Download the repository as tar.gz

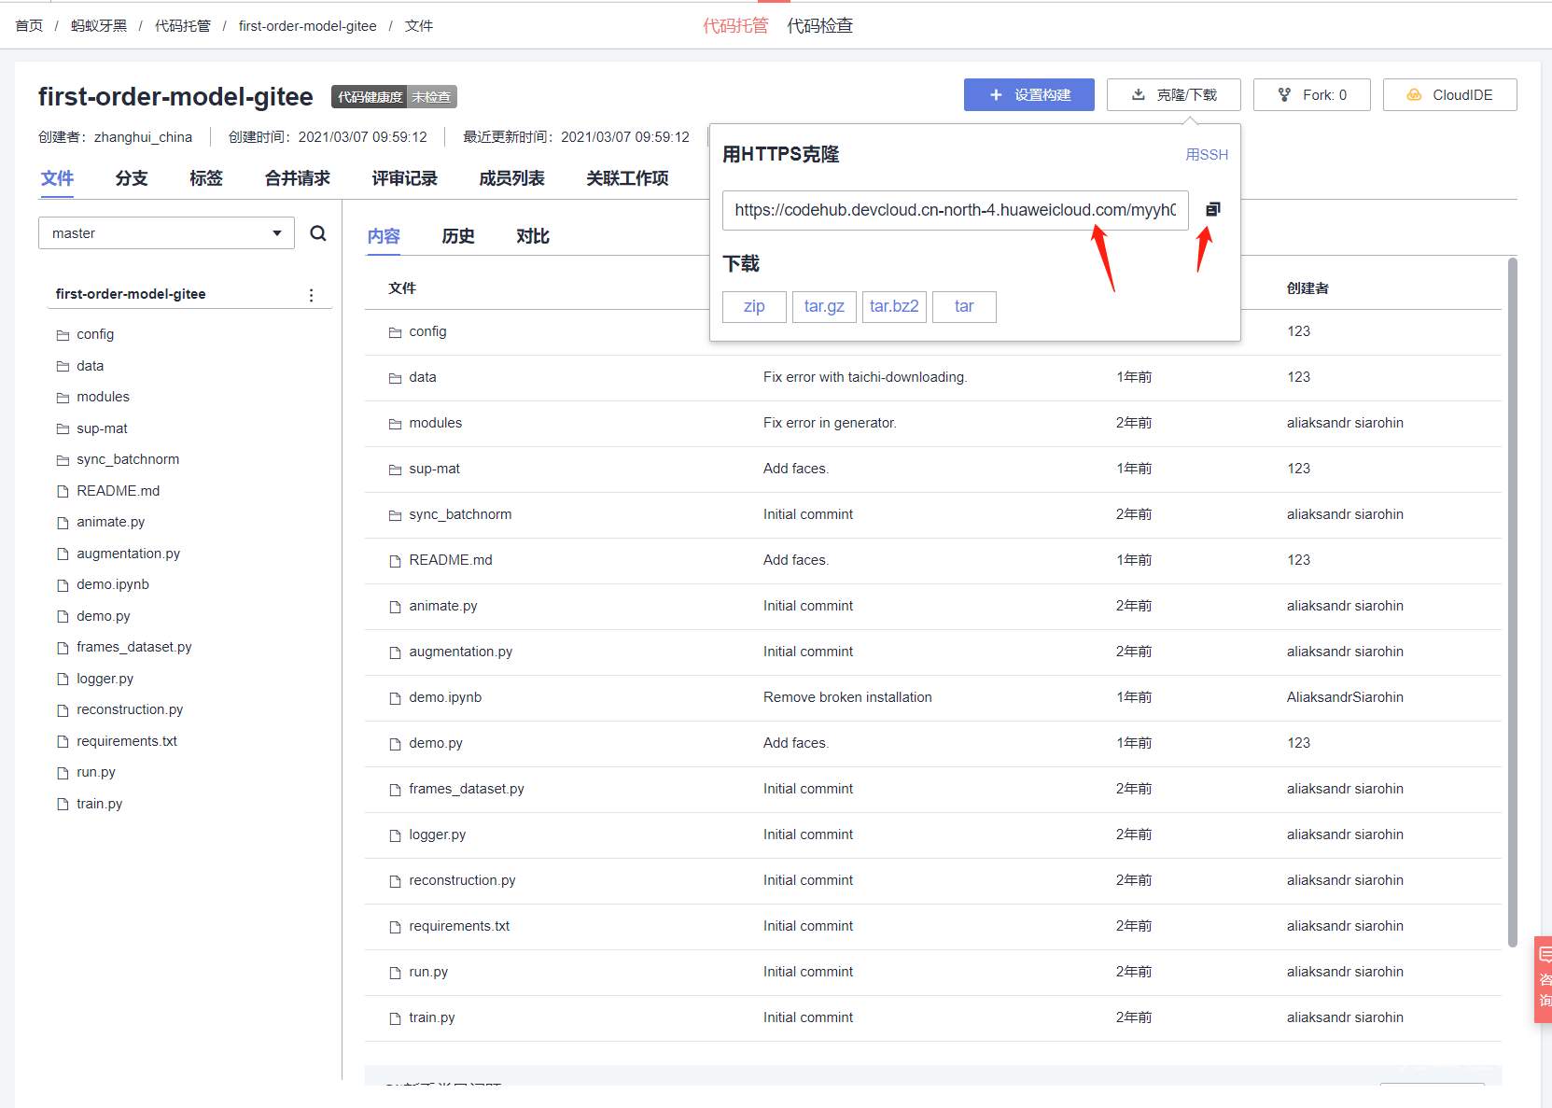824,306
